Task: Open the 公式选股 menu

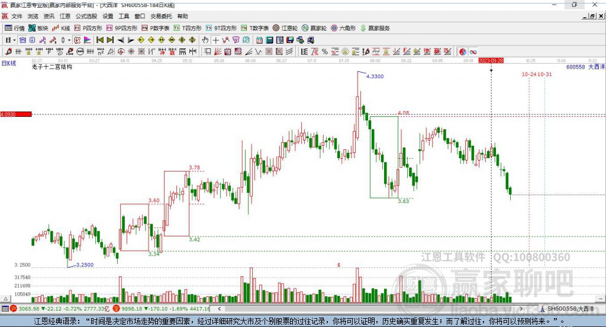Action: [x=86, y=16]
